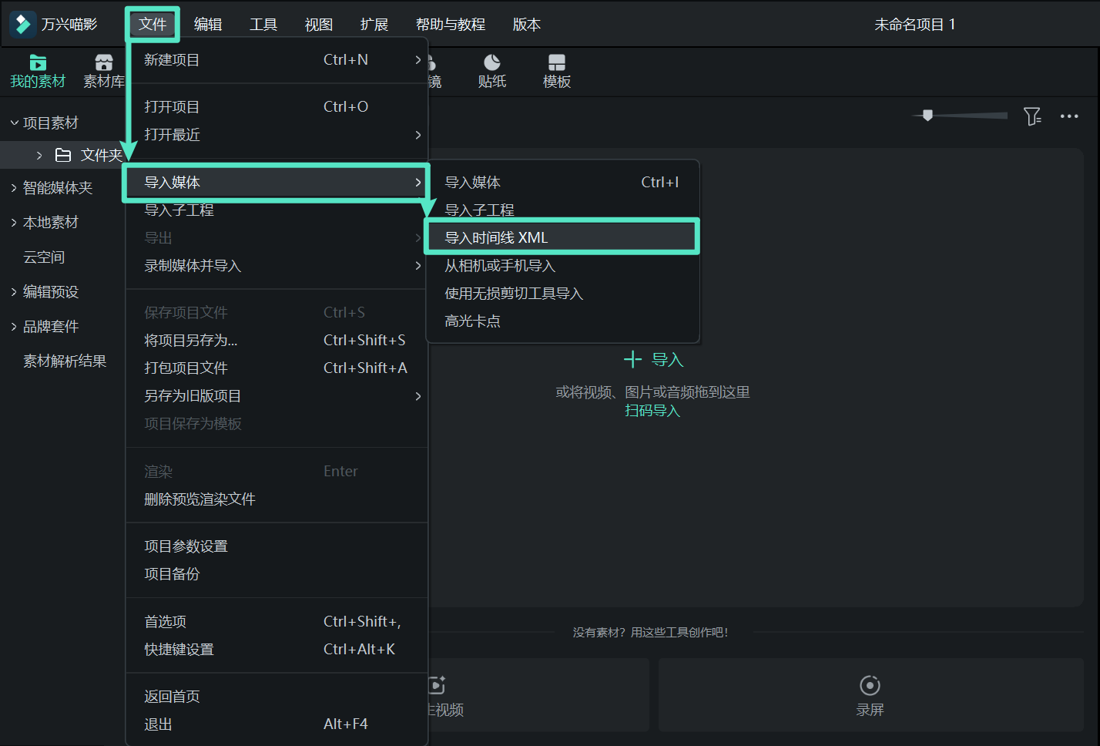Open the three-dots more options icon
Screen dimensions: 1100x746
[1069, 116]
